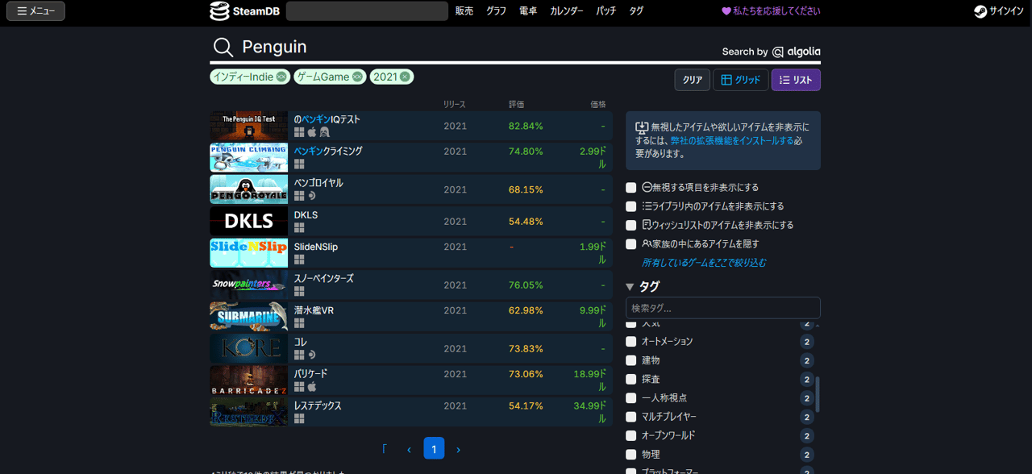Image resolution: width=1032 pixels, height=474 pixels.
Task: Go to next results page chevron
Action: point(458,449)
